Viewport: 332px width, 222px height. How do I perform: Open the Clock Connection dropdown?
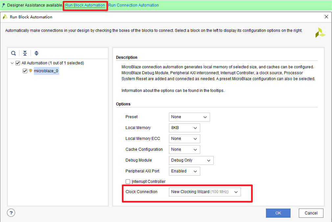coord(205,192)
